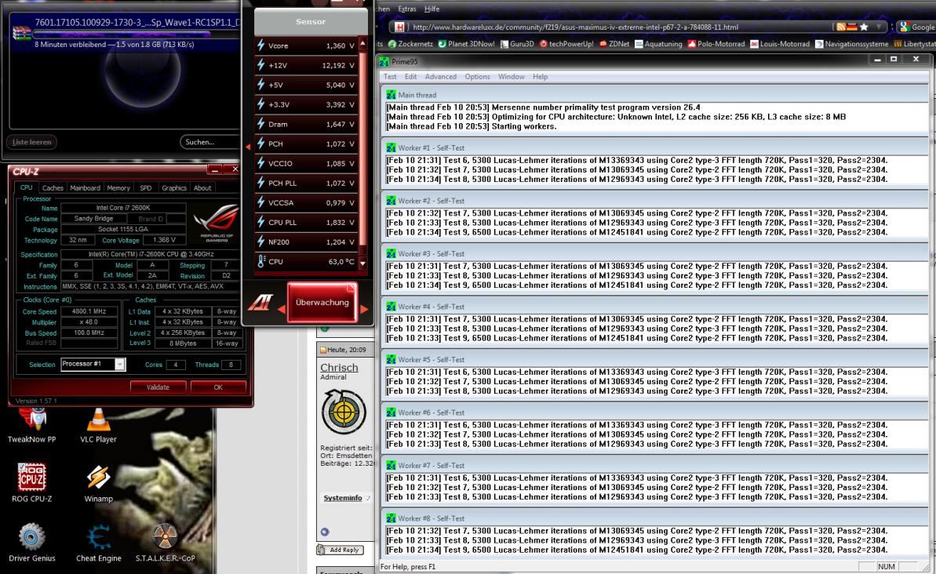Click the Prime95 title bar icon
Image resolution: width=936 pixels, height=574 pixels.
[384, 61]
